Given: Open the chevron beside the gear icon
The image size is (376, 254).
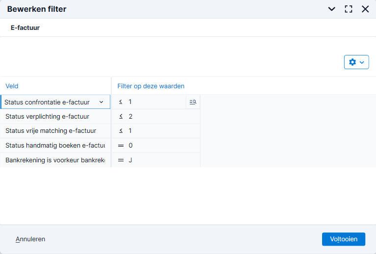Looking at the screenshot, I should tap(362, 62).
